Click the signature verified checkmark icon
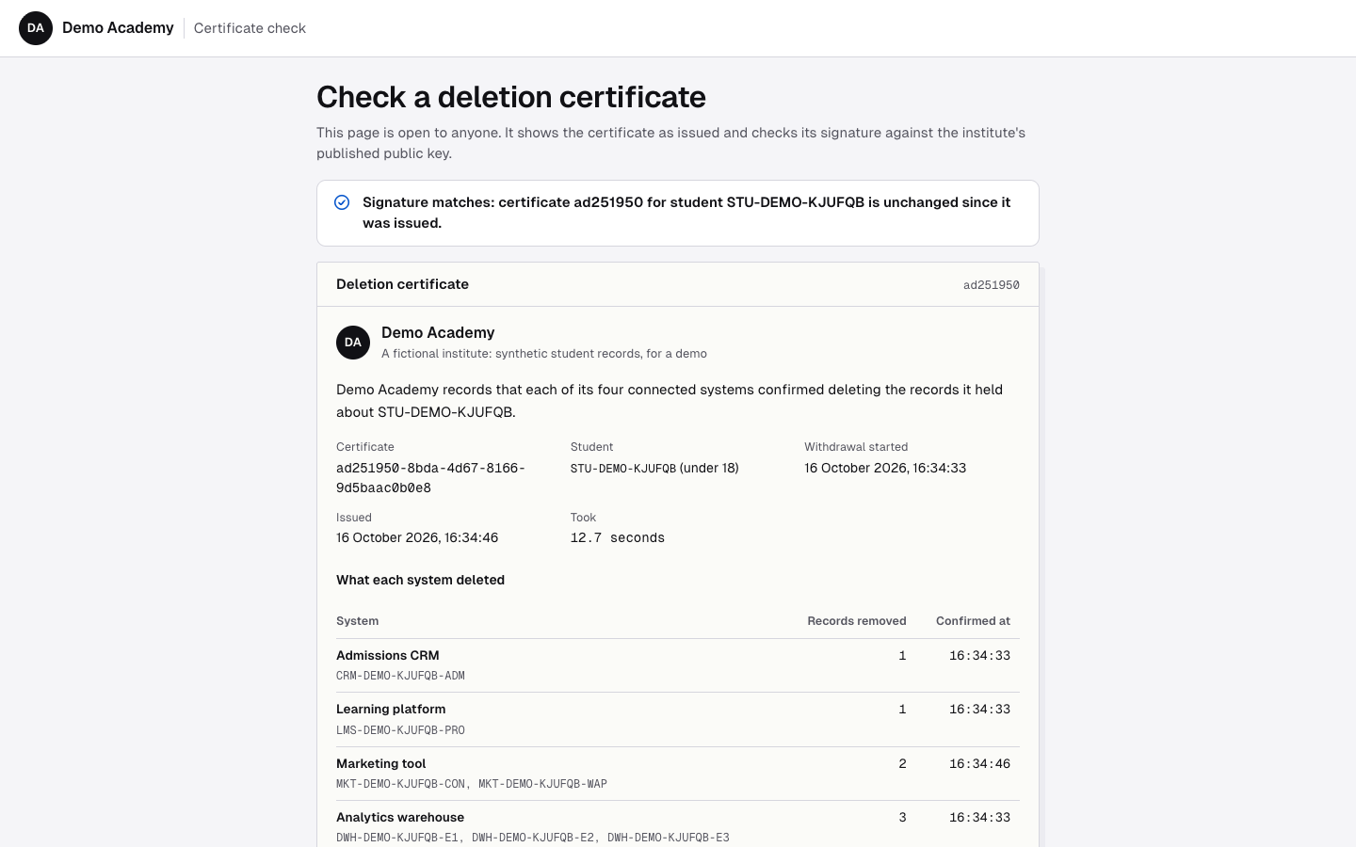The height and width of the screenshot is (847, 1356). 342,202
